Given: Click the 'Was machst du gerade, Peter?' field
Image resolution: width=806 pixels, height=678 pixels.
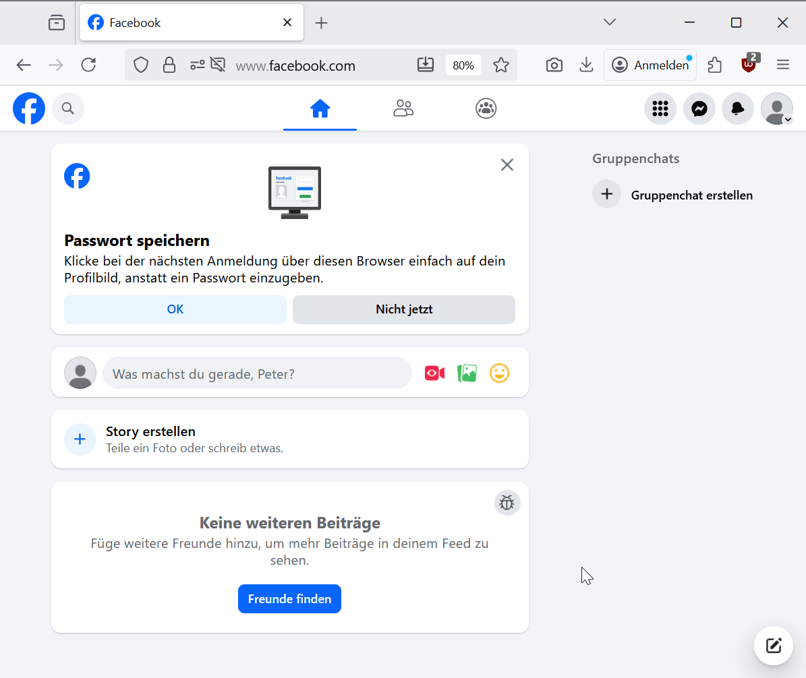Looking at the screenshot, I should 257,373.
